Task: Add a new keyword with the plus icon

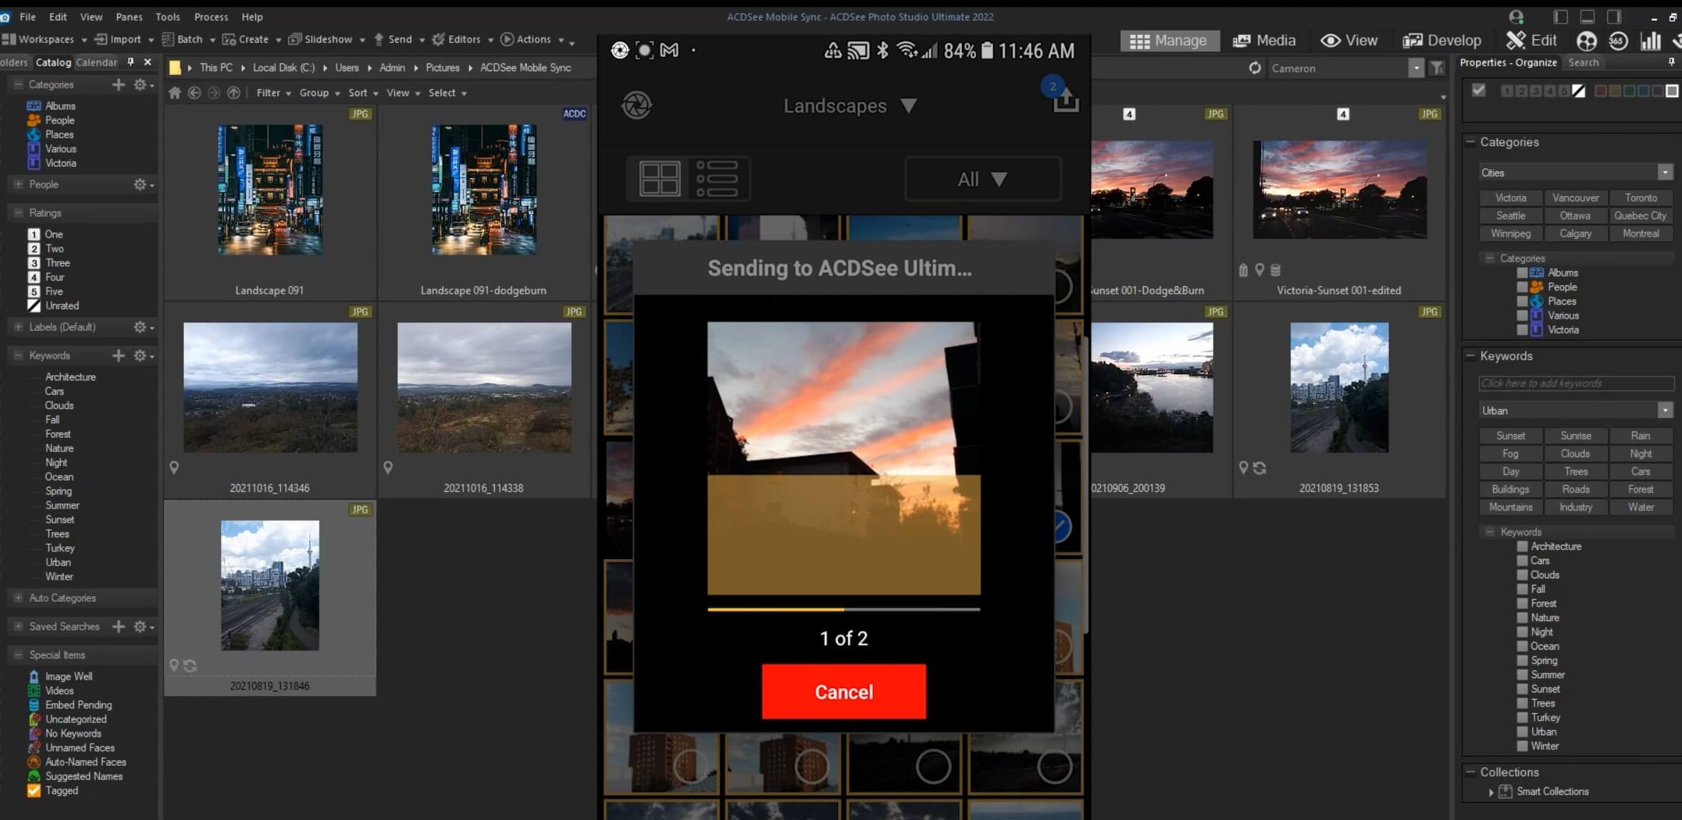Action: pyautogui.click(x=118, y=355)
